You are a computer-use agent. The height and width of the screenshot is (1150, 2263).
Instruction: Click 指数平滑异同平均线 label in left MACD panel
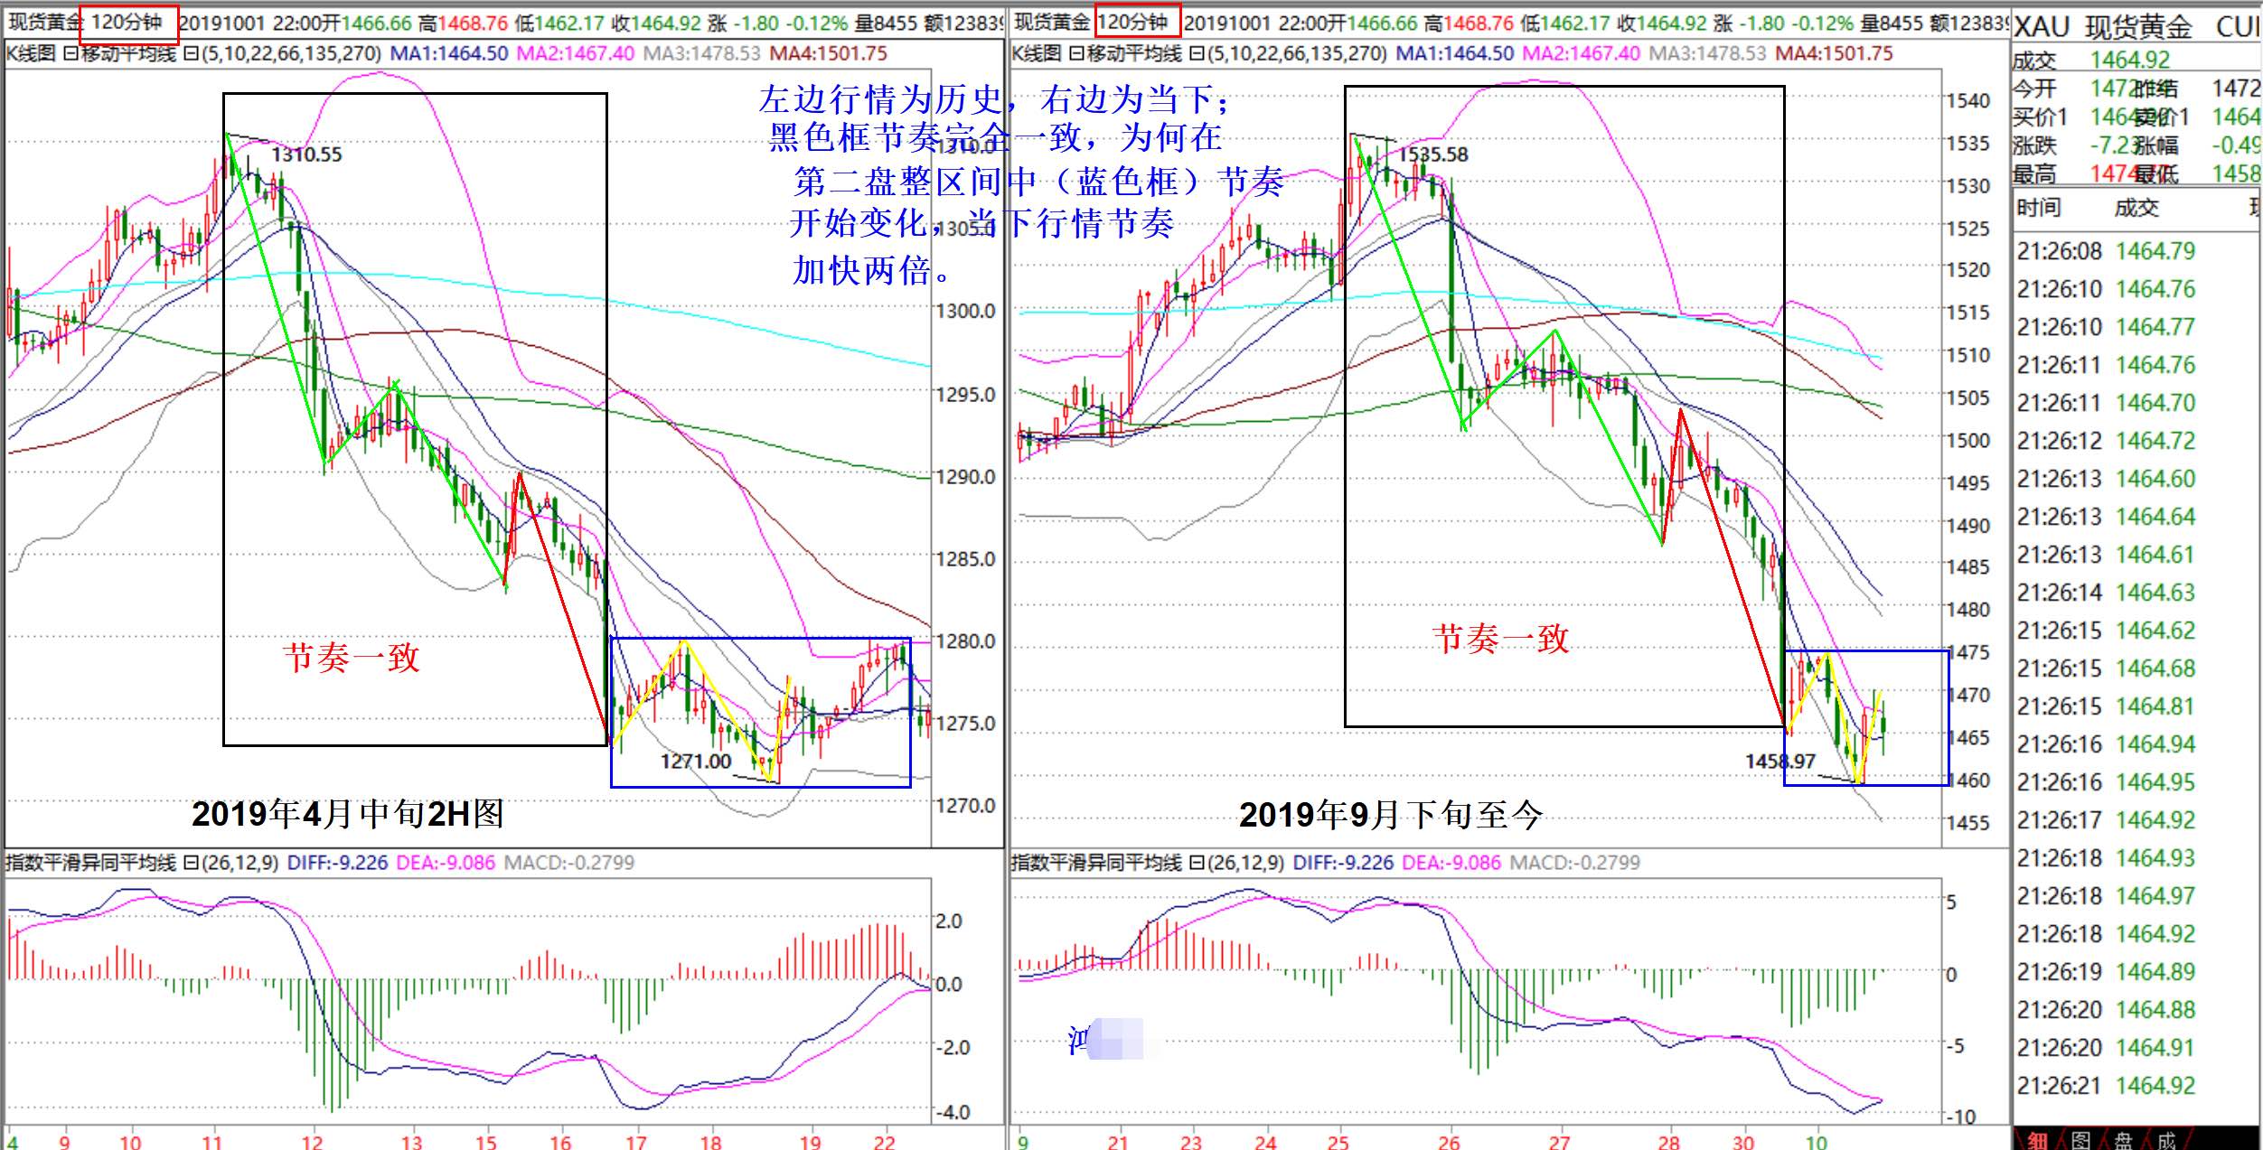click(x=90, y=863)
